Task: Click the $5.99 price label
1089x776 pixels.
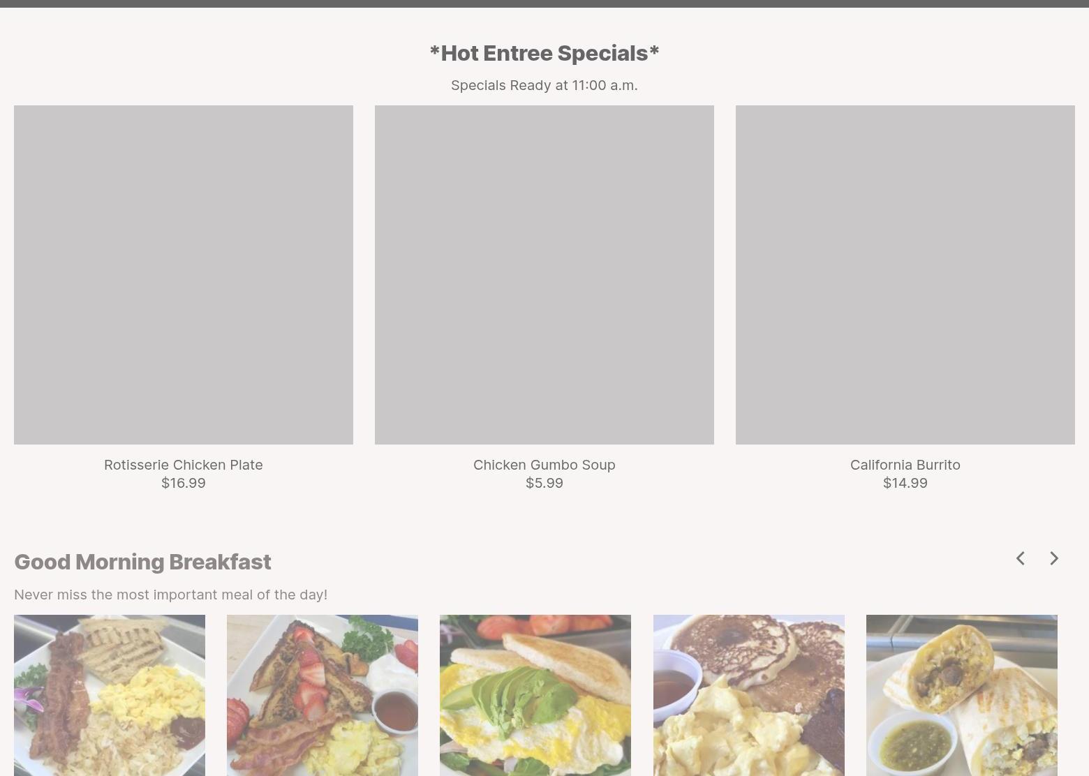Action: tap(544, 483)
